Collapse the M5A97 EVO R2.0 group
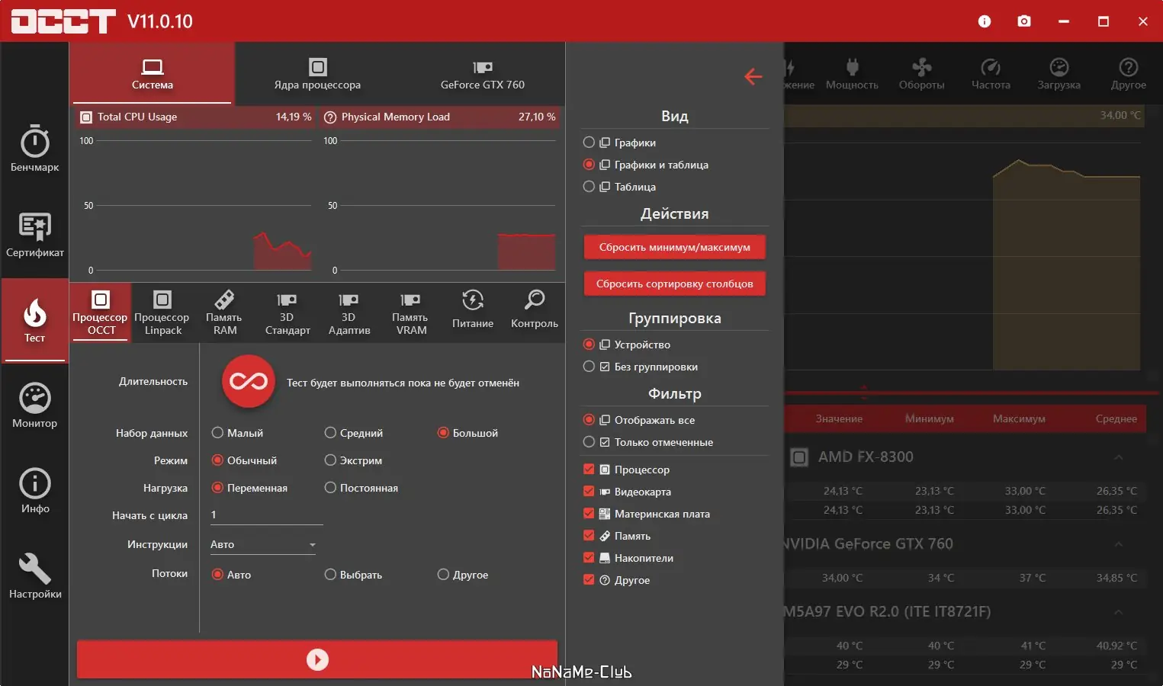This screenshot has width=1163, height=686. [x=1118, y=612]
